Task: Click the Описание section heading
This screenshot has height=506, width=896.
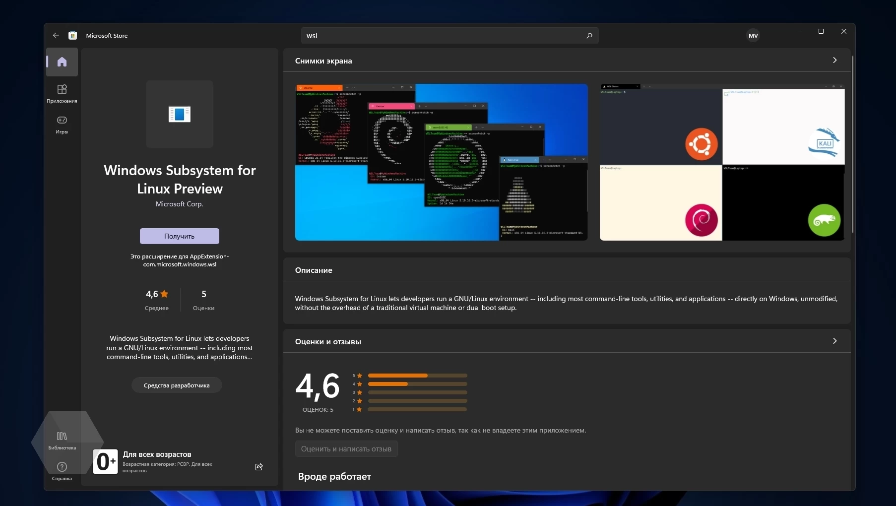Action: click(x=314, y=270)
